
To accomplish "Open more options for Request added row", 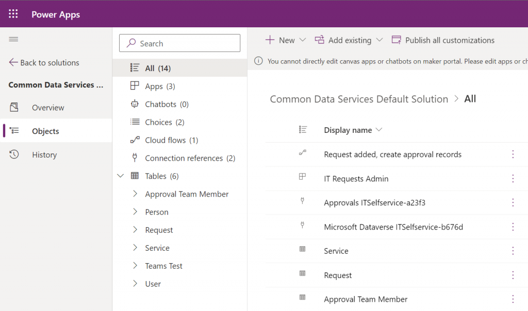I will [513, 154].
